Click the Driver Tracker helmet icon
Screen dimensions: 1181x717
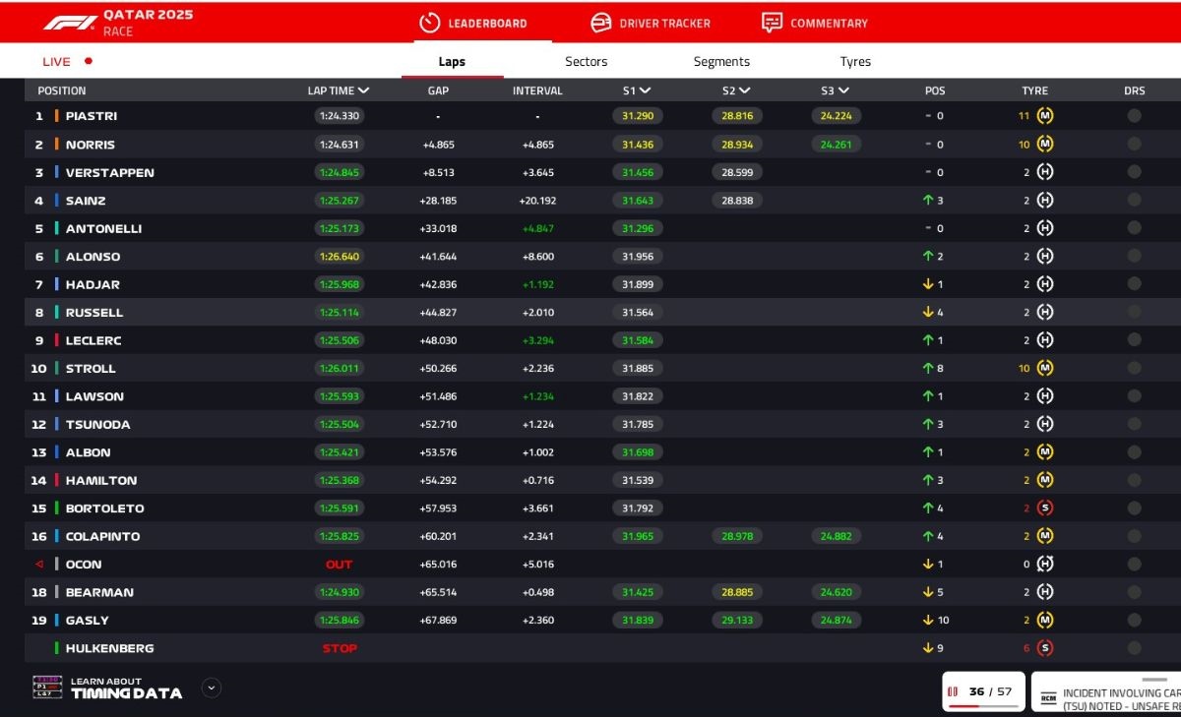pyautogui.click(x=600, y=23)
